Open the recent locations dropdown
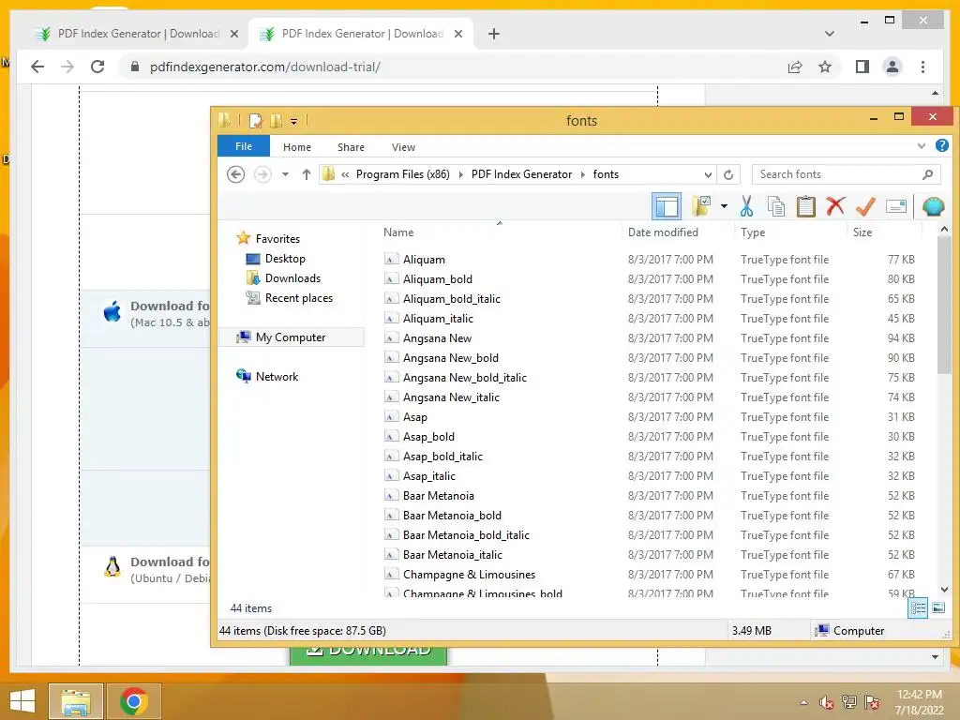 coord(285,174)
